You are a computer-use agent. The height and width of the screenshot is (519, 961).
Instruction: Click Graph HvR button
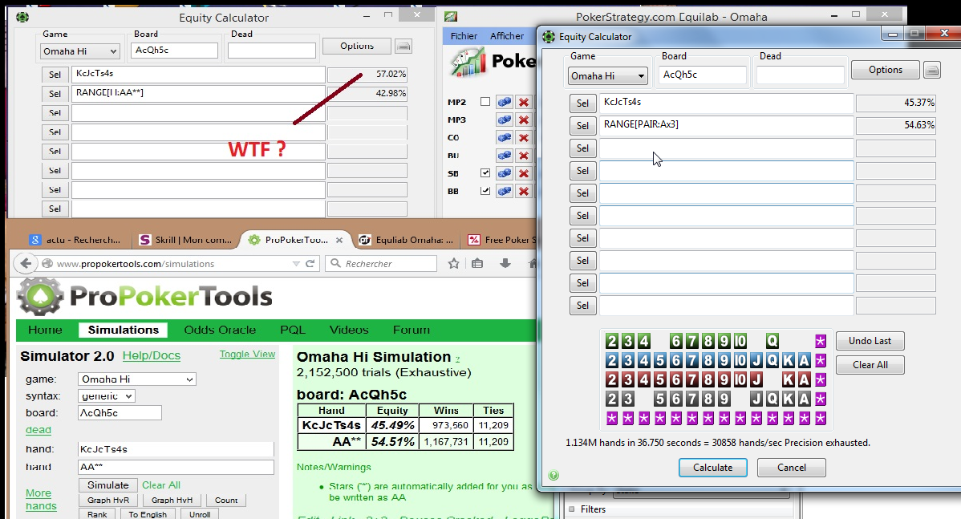pyautogui.click(x=107, y=500)
